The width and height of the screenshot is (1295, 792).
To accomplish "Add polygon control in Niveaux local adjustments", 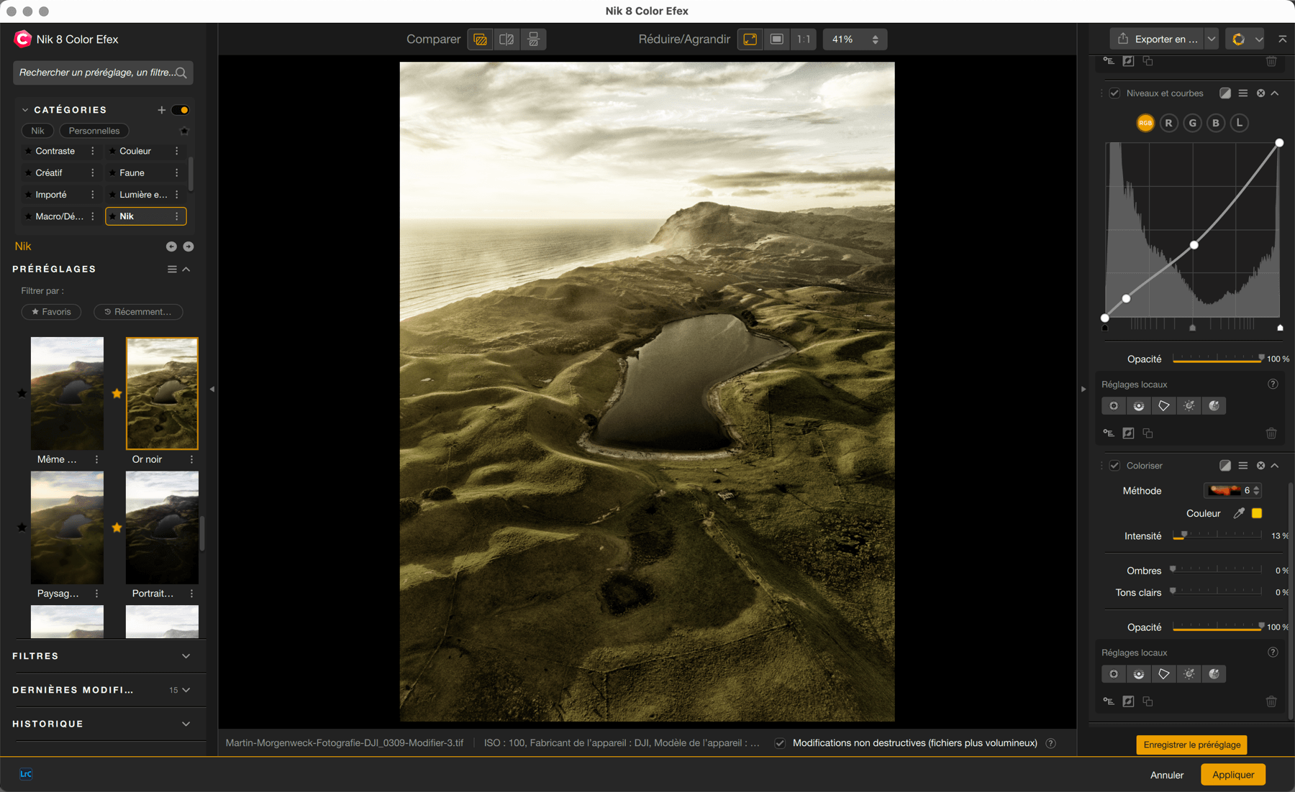I will pos(1163,406).
